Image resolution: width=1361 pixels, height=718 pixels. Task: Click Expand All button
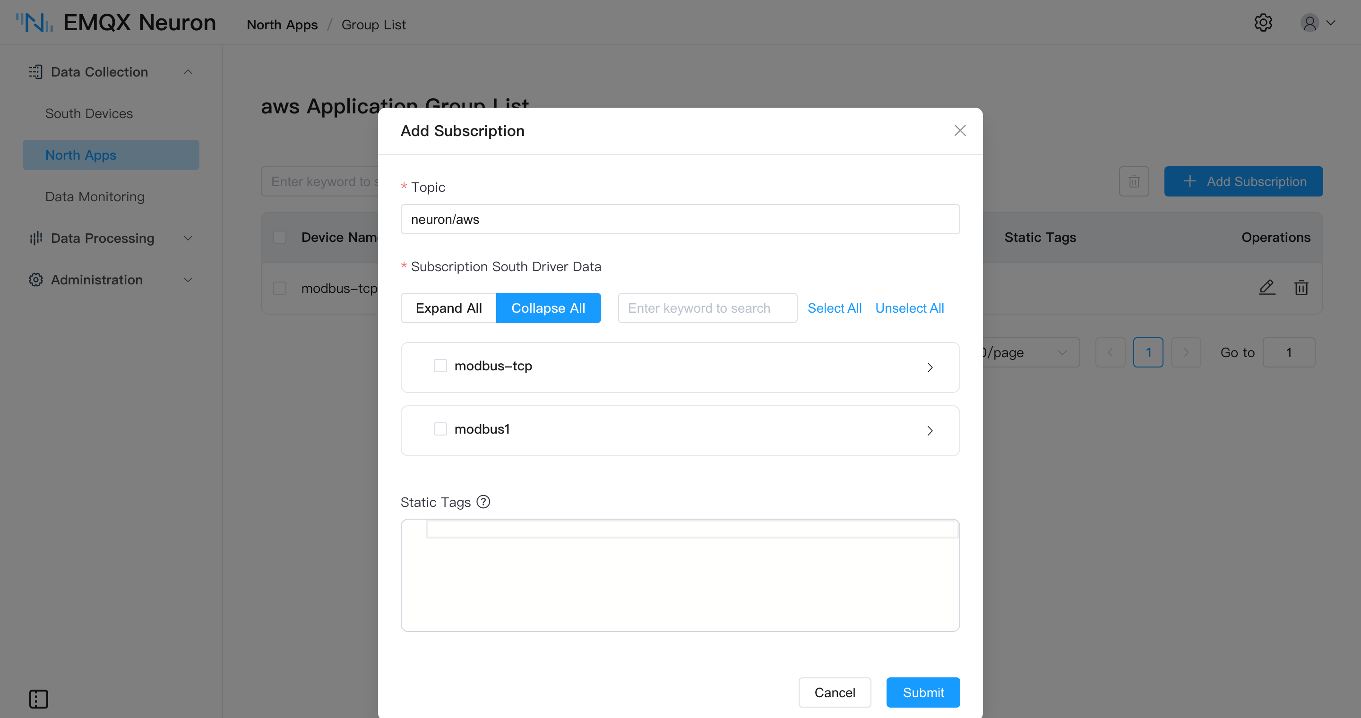[448, 308]
